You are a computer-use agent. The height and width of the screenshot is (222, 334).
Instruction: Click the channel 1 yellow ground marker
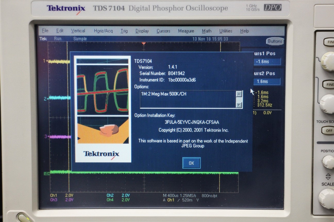click(x=45, y=61)
